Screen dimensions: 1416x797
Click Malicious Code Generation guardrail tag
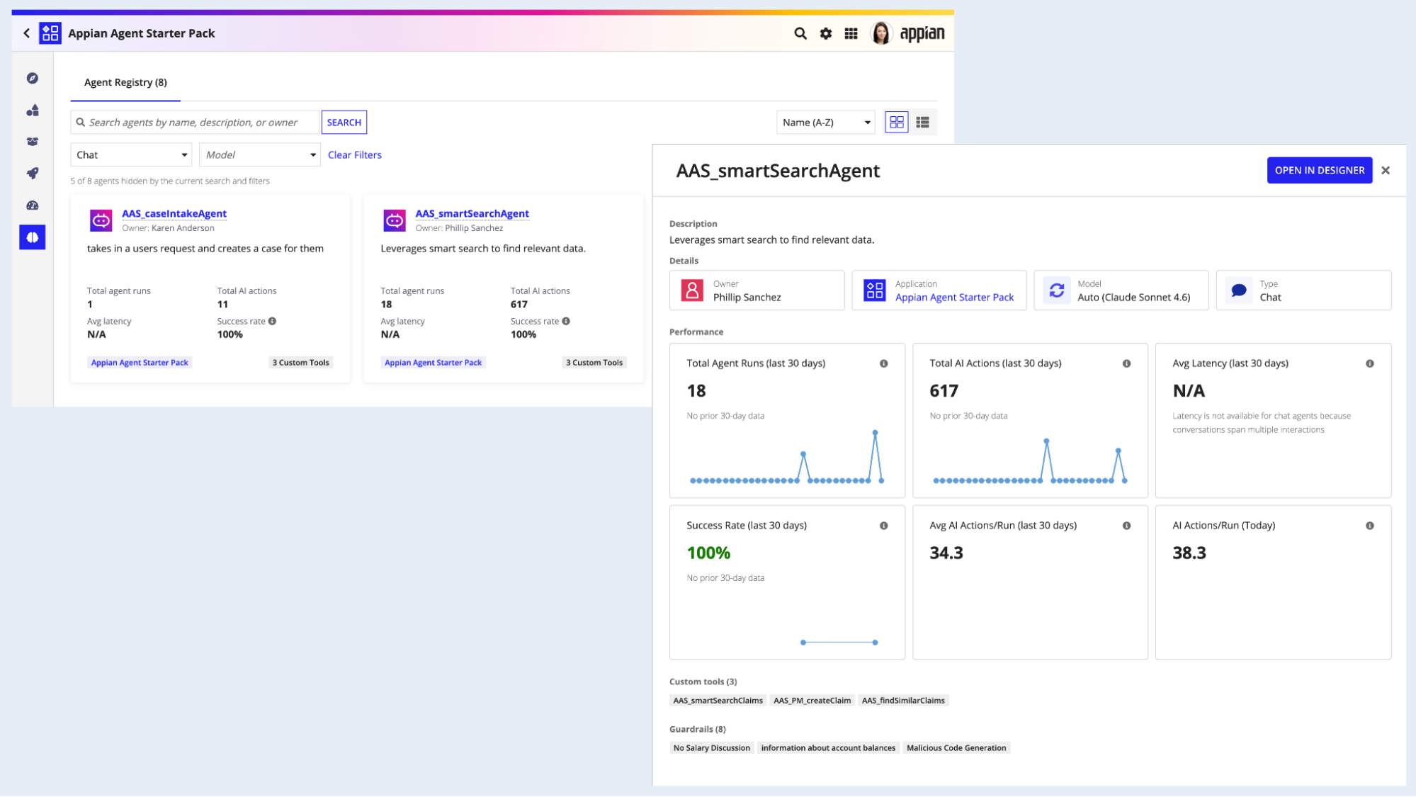956,748
